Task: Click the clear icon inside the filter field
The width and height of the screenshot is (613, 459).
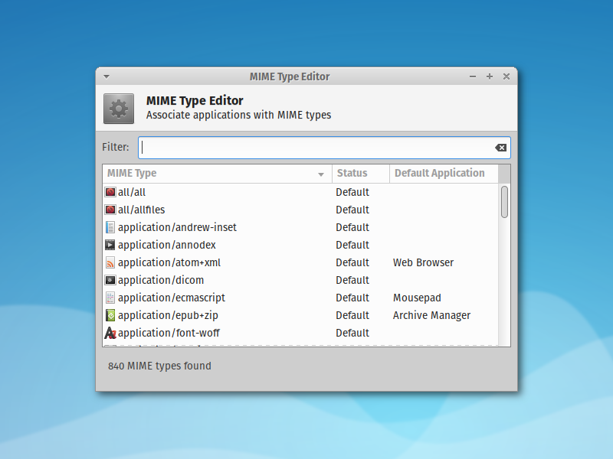Action: coord(500,147)
